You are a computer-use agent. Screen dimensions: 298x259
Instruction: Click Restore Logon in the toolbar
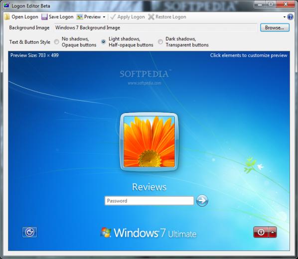coord(167,17)
